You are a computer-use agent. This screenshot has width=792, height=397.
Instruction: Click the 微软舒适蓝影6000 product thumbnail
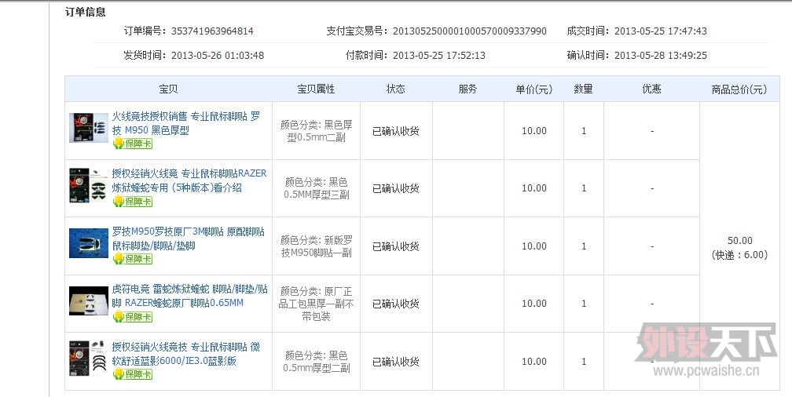(88, 358)
